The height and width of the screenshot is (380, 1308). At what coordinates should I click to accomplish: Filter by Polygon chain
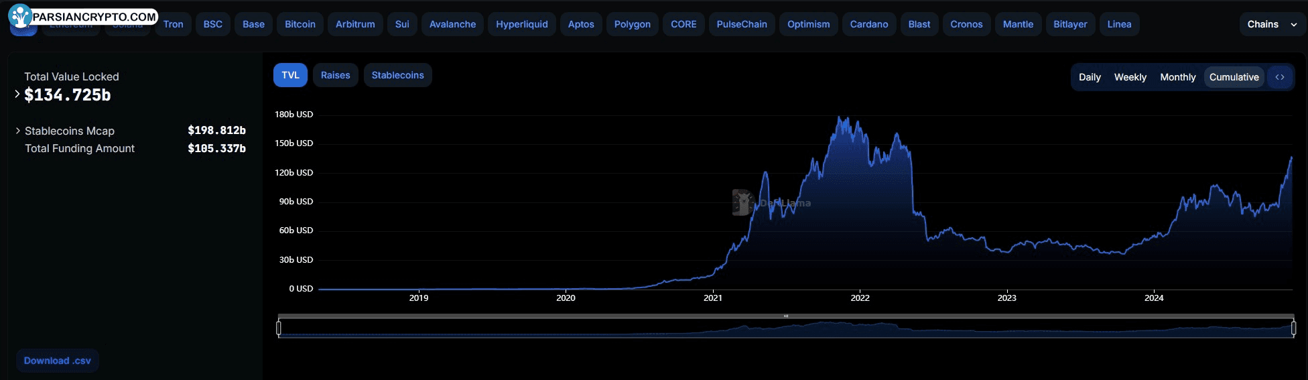[x=633, y=24]
